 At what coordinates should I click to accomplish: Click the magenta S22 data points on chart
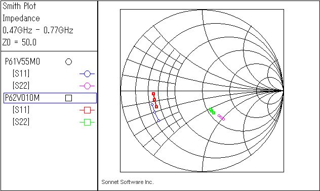pos(221,117)
